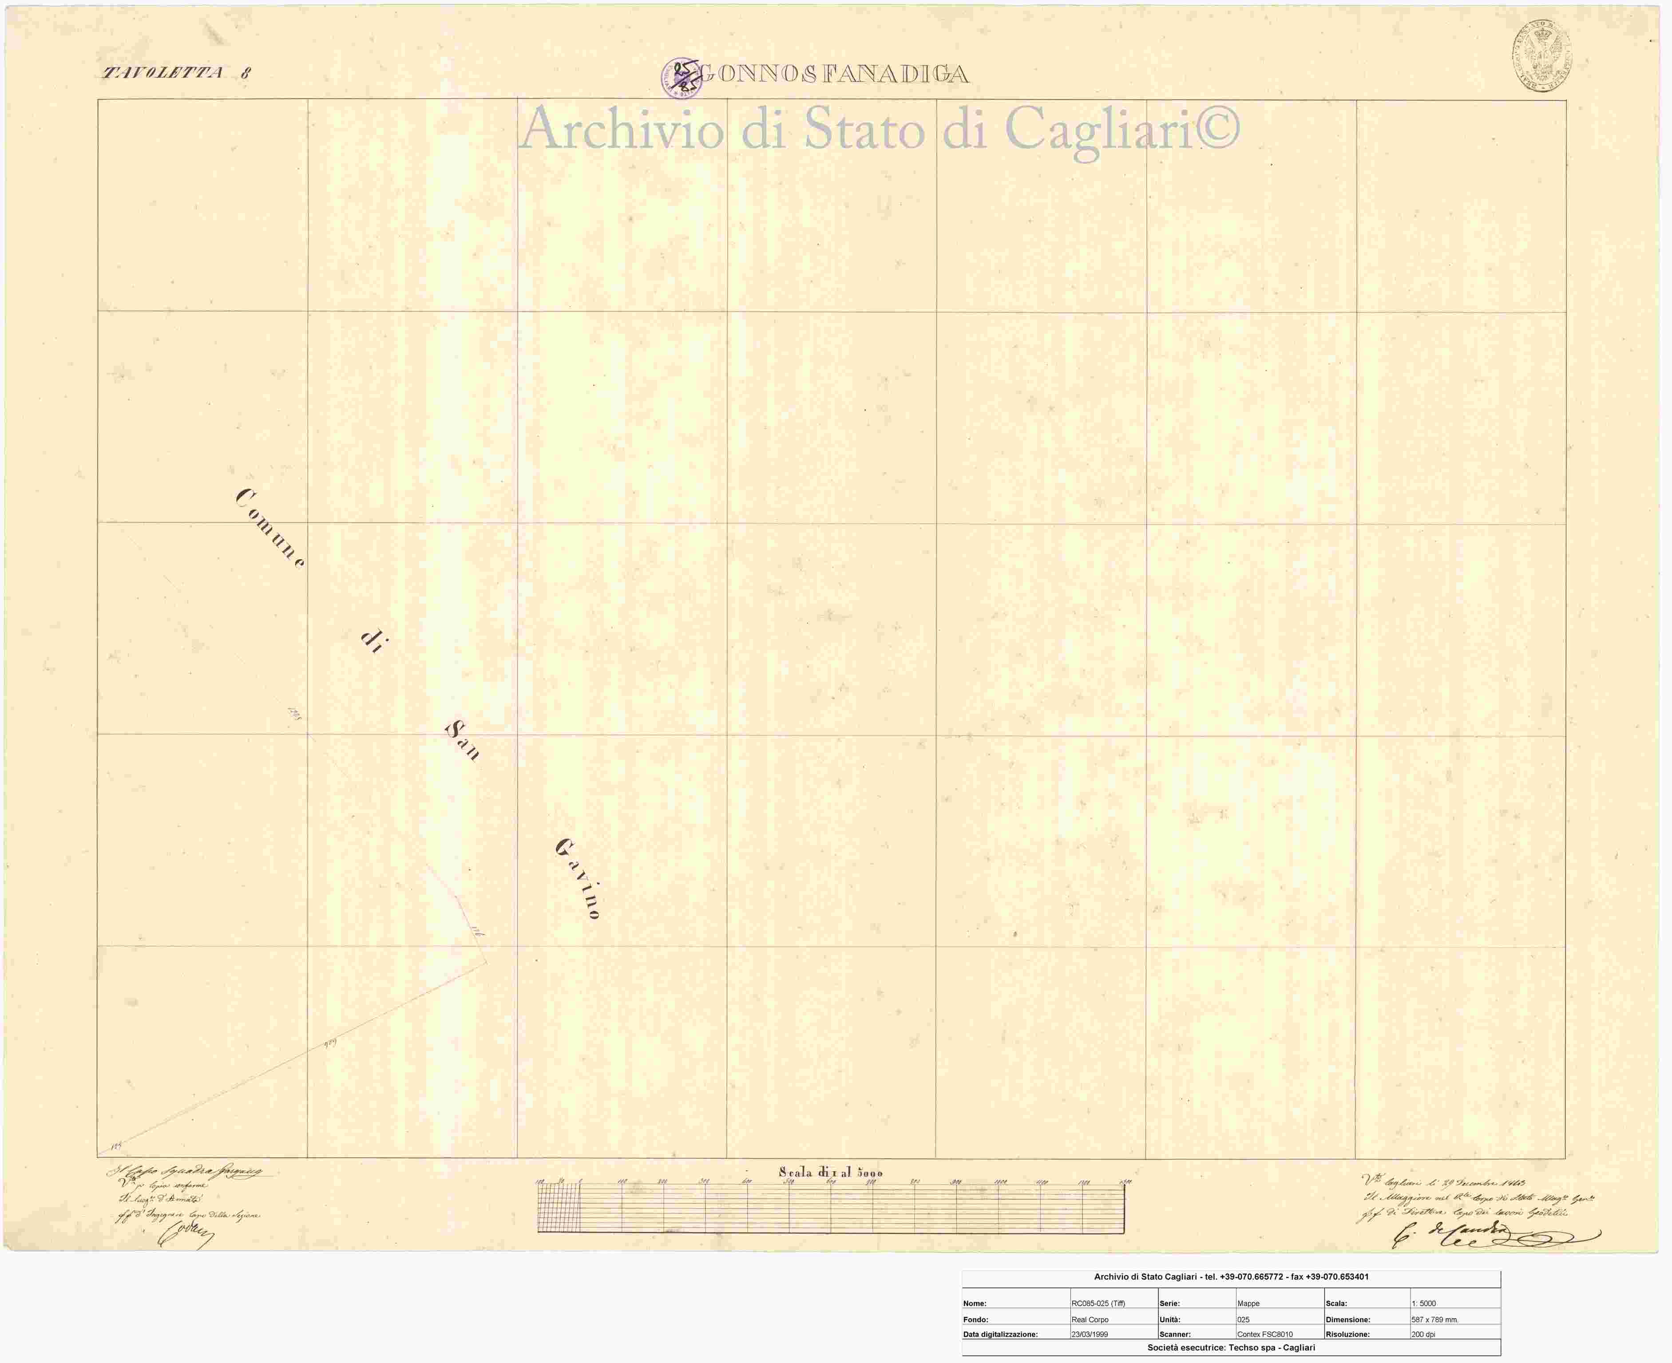Viewport: 1672px width, 1363px height.
Task: Click the Società esecutrice Techso spa footer
Action: (x=1231, y=1347)
